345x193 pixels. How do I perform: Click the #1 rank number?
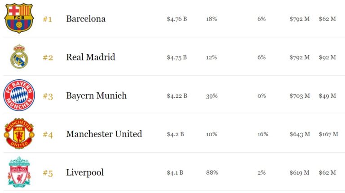click(x=48, y=19)
